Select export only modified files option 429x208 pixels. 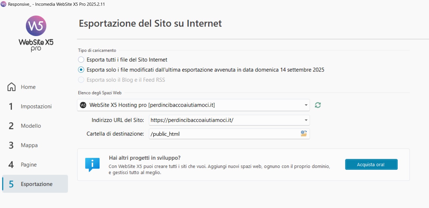81,70
